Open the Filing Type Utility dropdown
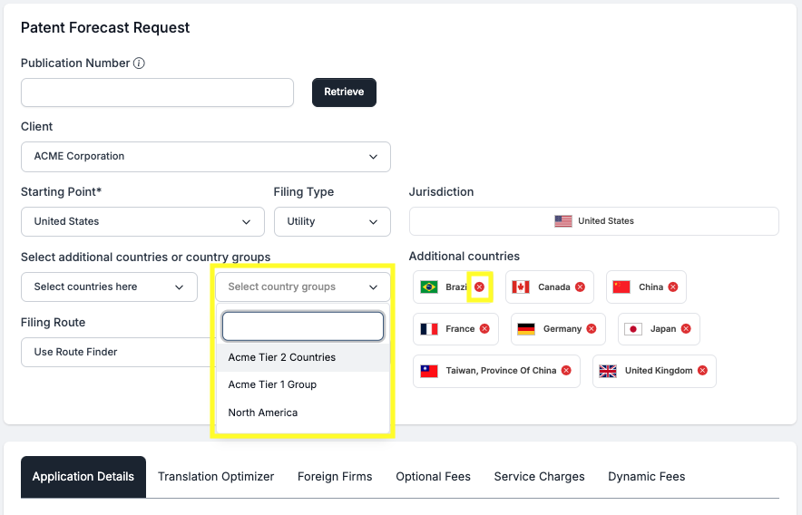802x515 pixels. point(332,222)
